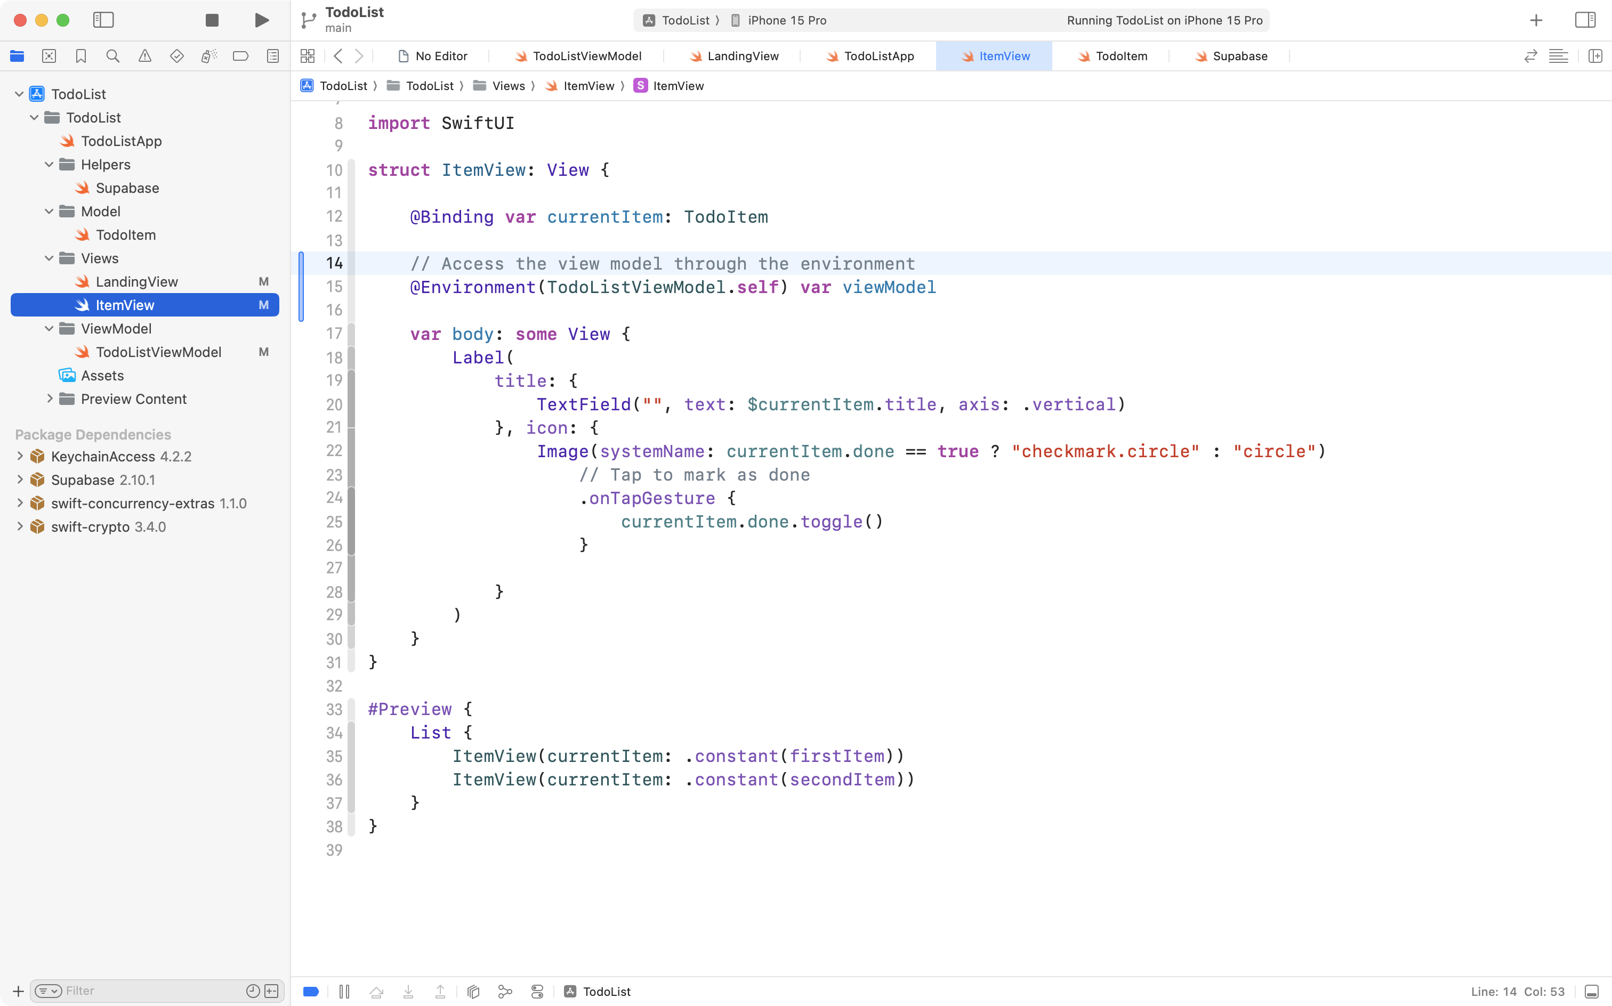Screen dimensions: 1612x1006
Task: Expand the Preview Content folder
Action: pos(49,399)
